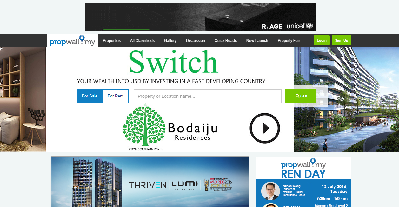Viewport: 399px width, 207px height.
Task: Open the Property Fair page
Action: tap(289, 41)
